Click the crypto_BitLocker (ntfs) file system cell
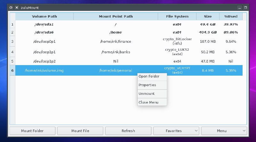 177,41
